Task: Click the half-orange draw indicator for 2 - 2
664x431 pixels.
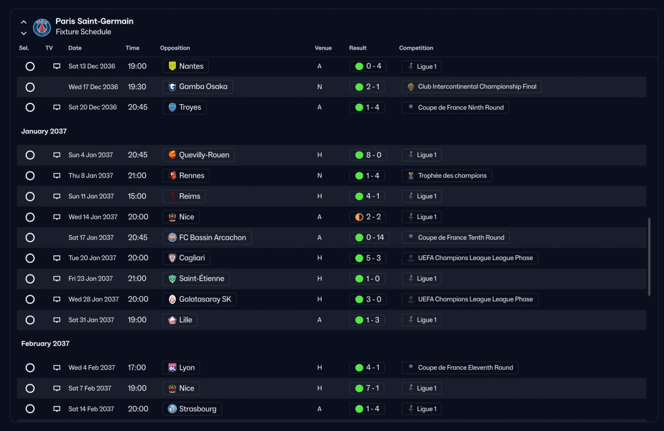Action: tap(359, 217)
